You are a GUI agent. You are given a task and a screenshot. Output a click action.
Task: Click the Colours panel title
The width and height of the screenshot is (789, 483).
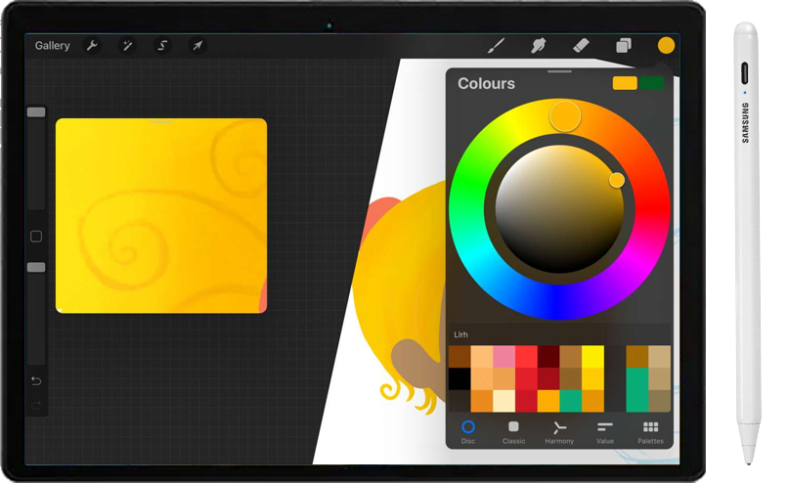coord(486,83)
